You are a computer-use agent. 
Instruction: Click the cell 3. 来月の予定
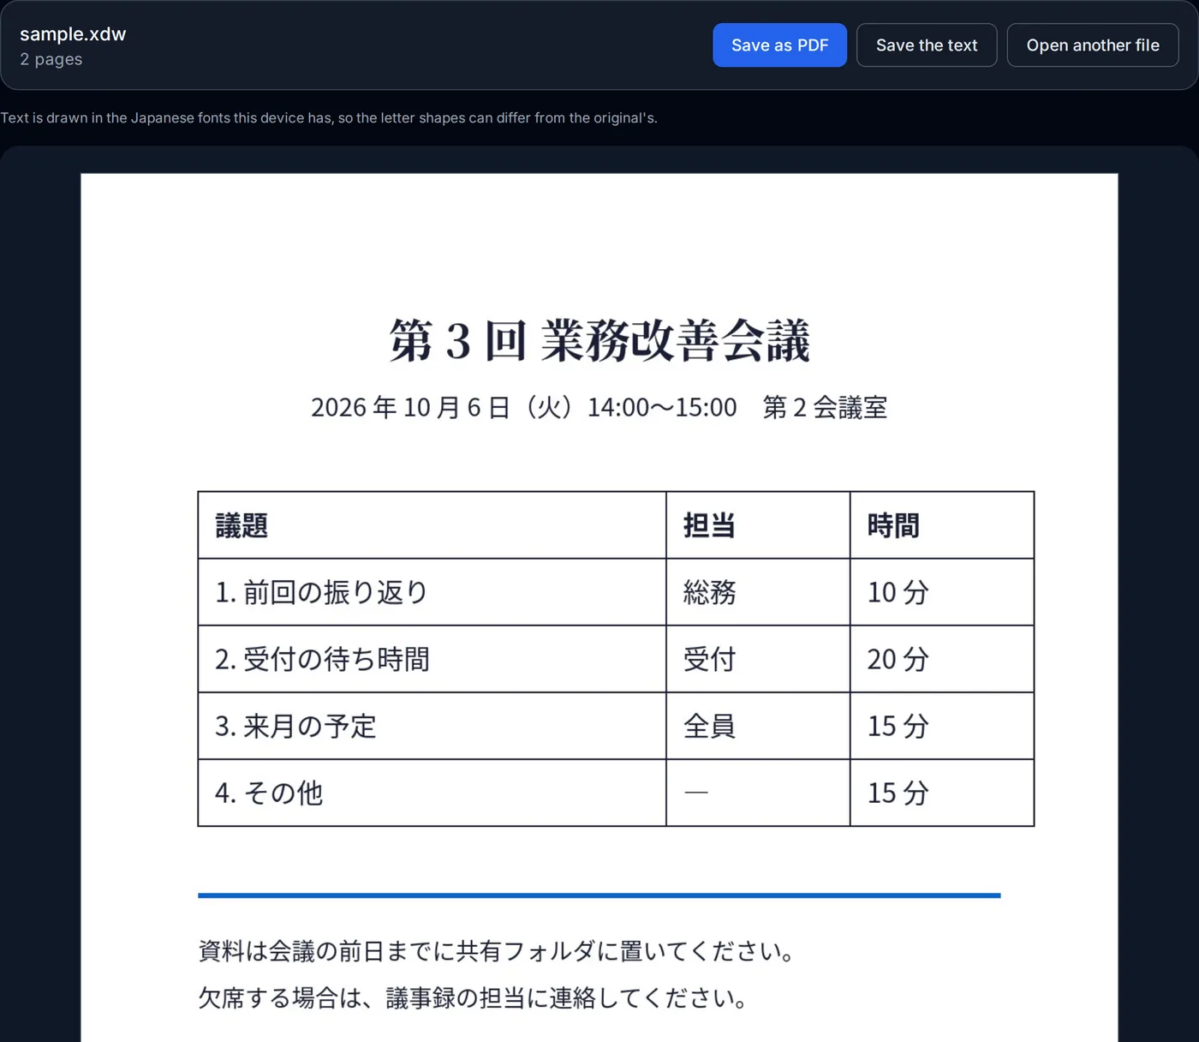click(x=432, y=726)
